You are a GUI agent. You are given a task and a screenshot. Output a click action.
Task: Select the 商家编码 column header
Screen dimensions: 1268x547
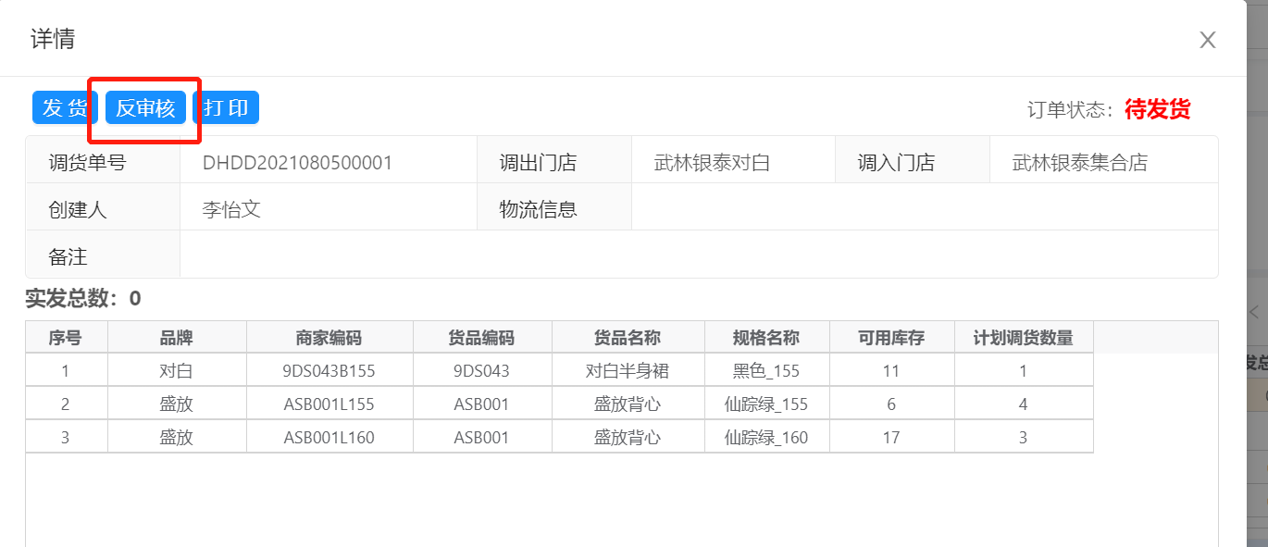[x=329, y=338]
